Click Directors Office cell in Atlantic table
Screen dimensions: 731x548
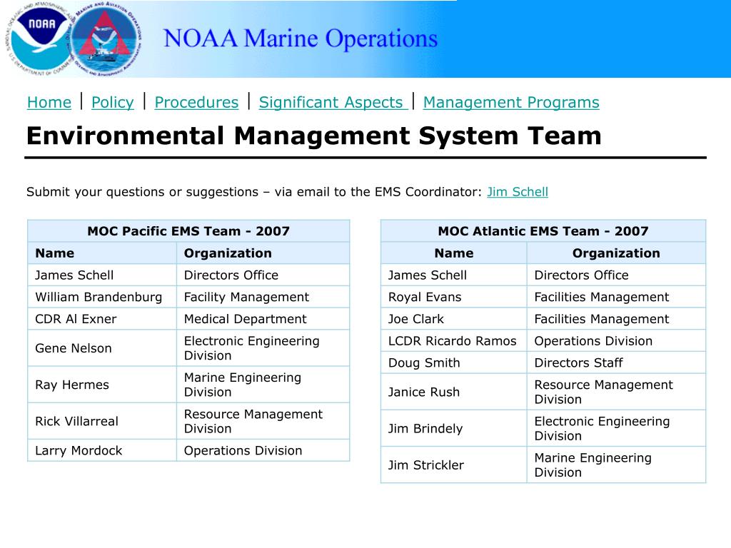[x=616, y=275]
